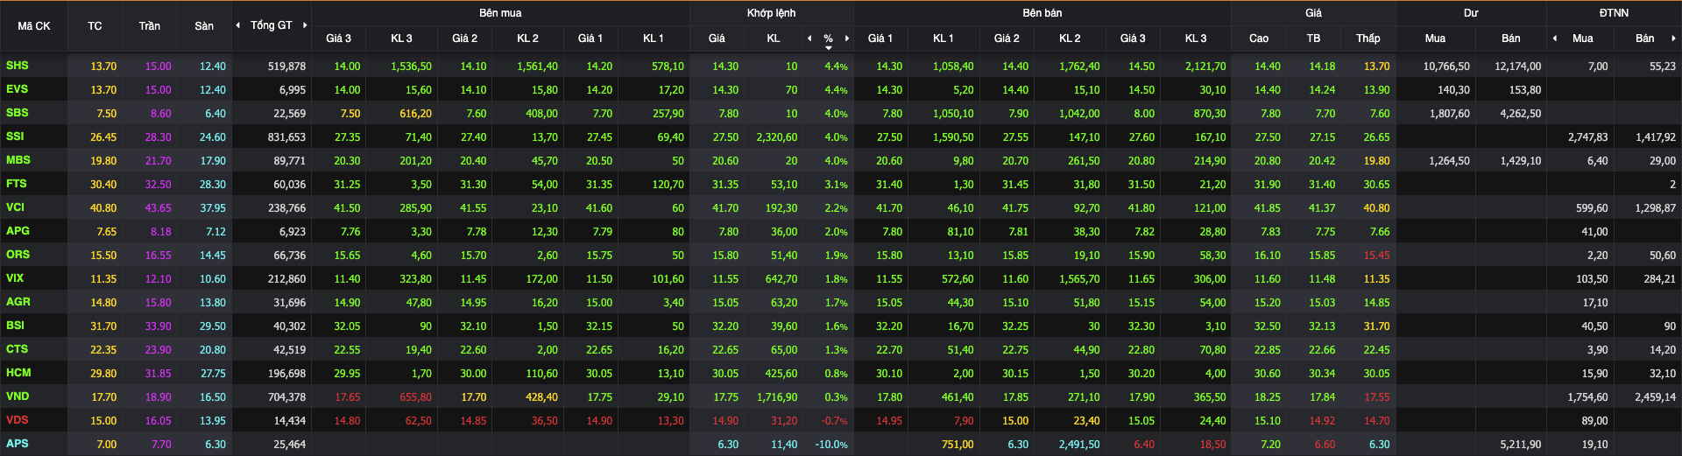
Task: Sort by Sàn floor price header
Action: (x=204, y=26)
